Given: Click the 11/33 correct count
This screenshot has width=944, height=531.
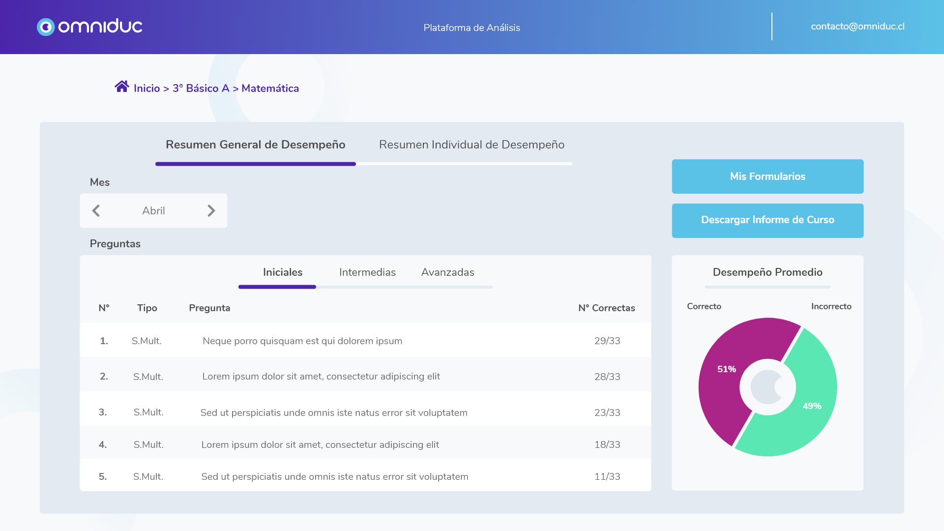Looking at the screenshot, I should (x=607, y=477).
